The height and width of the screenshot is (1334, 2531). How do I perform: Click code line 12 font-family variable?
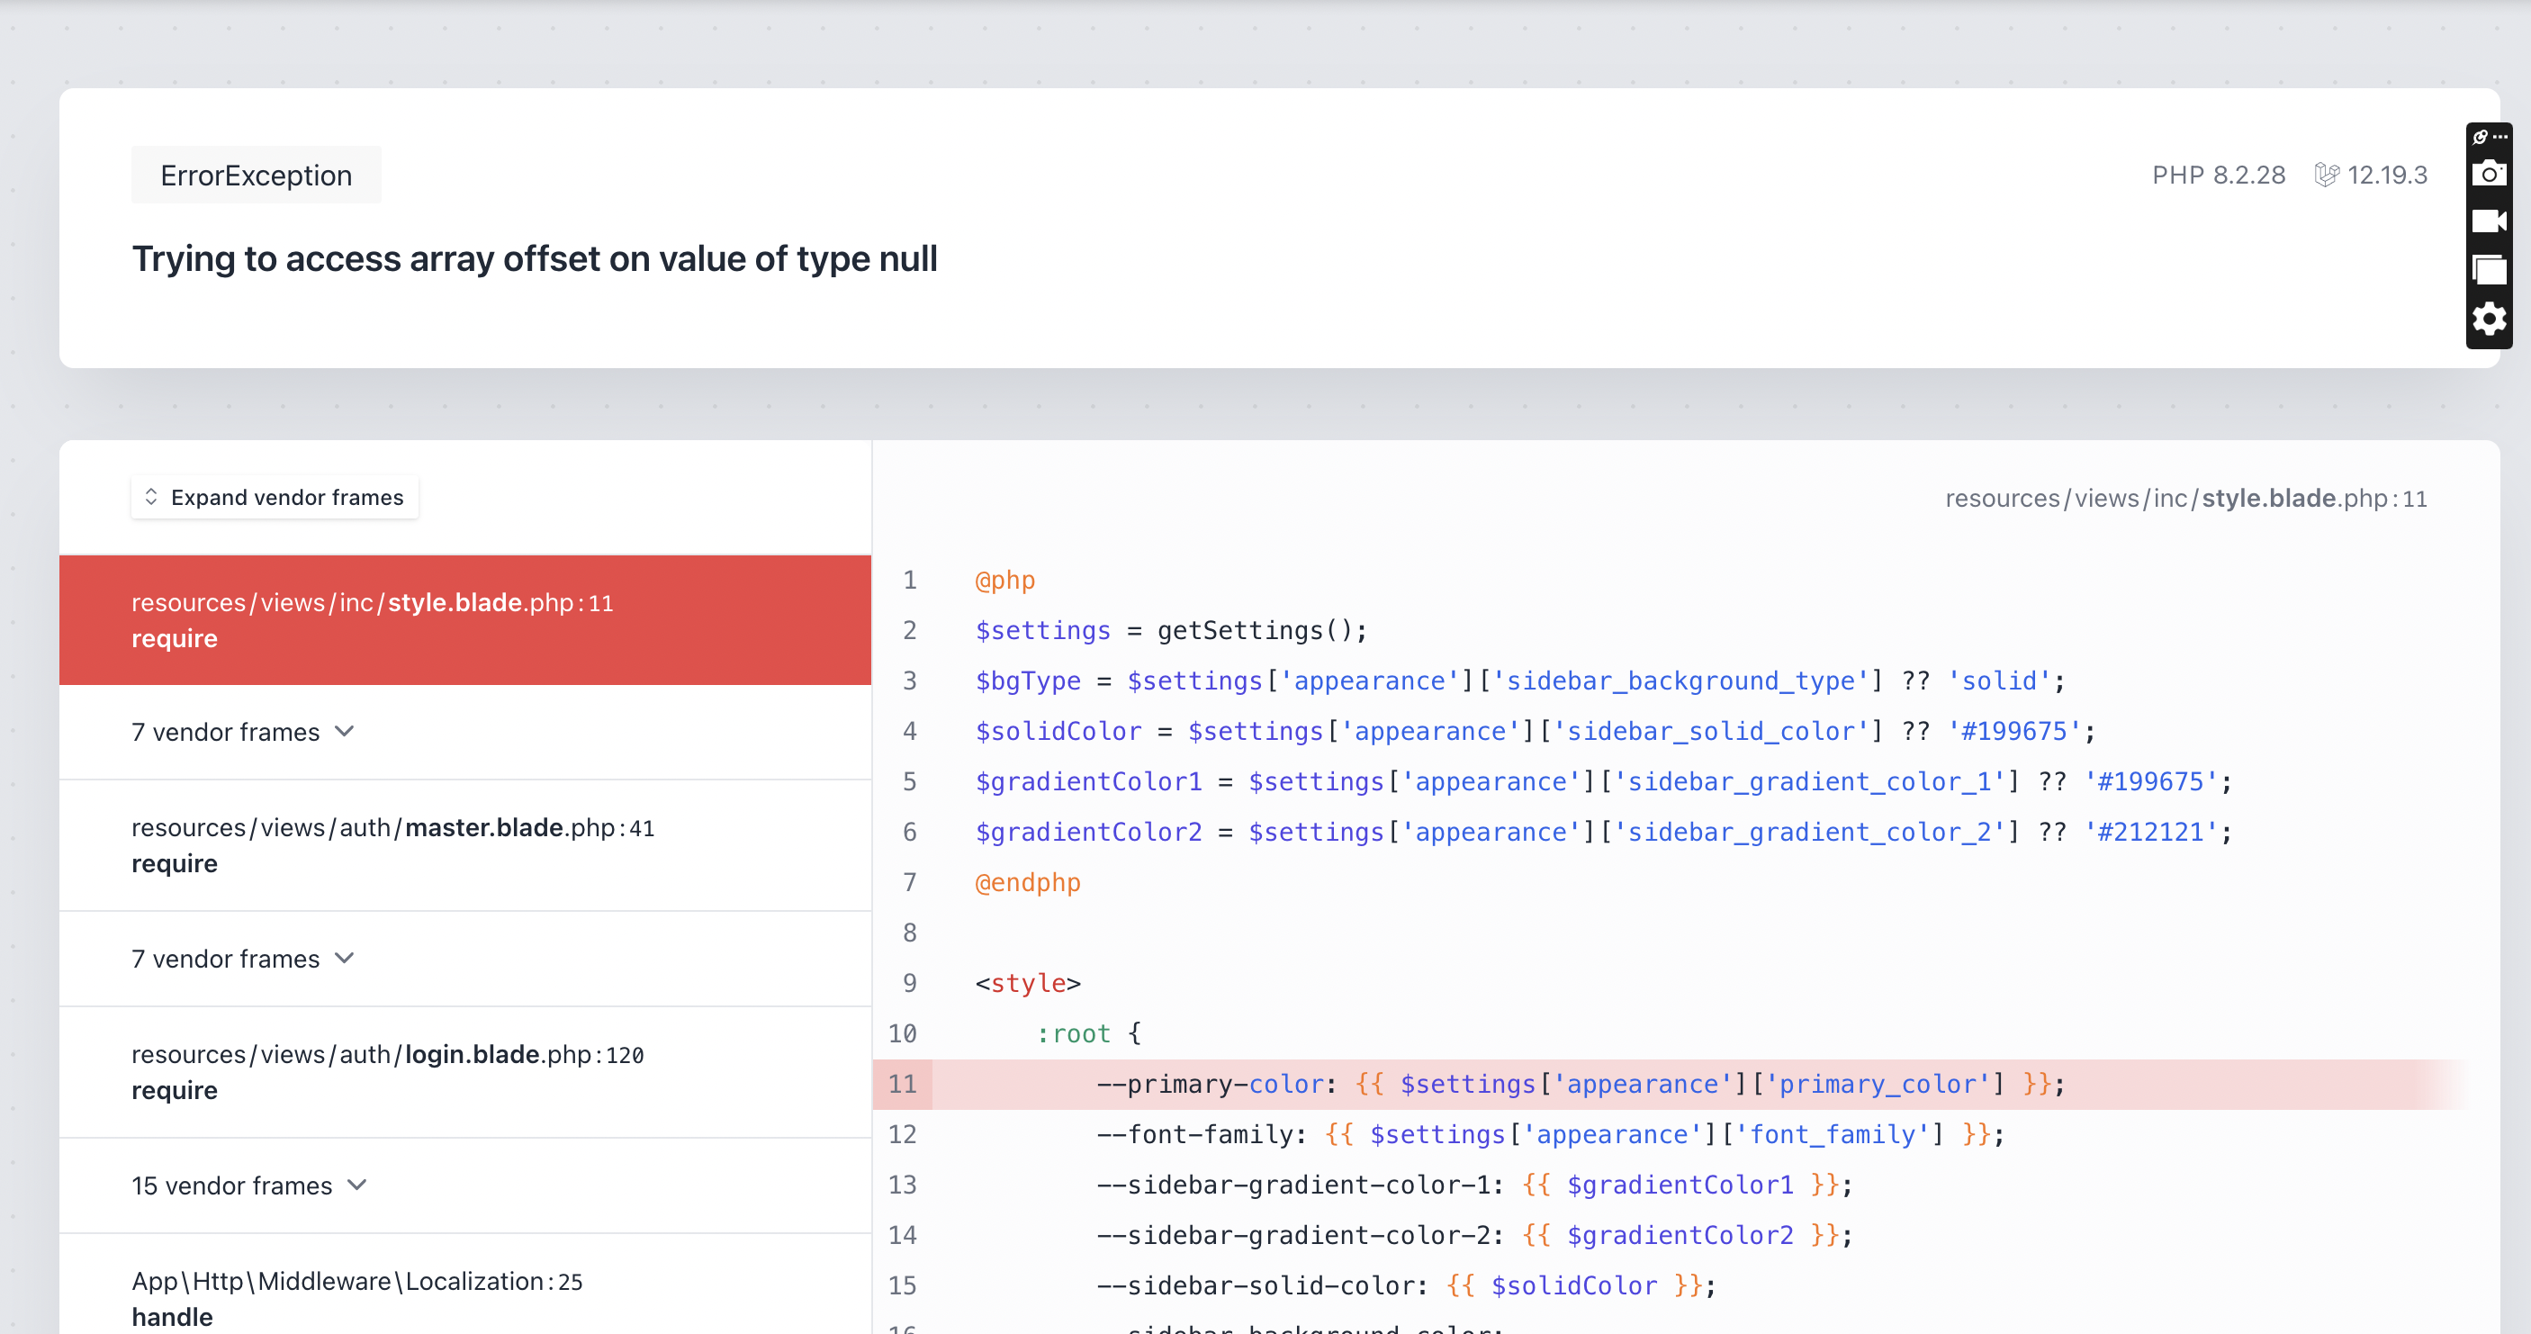[1551, 1134]
